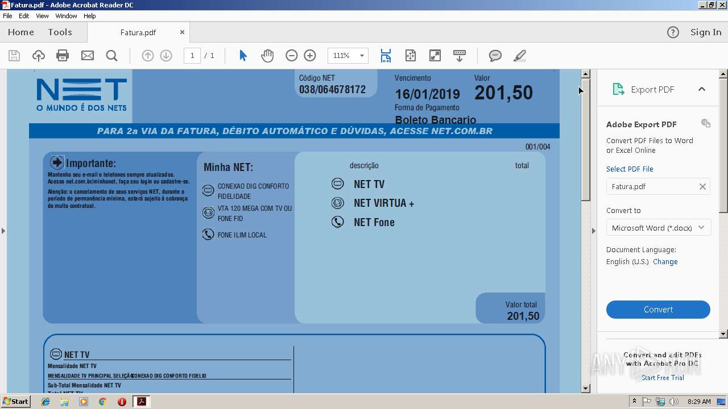Activate the Hand pan tool
Screen dimensions: 728x409
(267, 56)
